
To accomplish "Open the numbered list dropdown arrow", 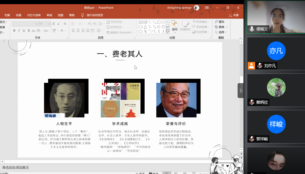I will [85, 24].
